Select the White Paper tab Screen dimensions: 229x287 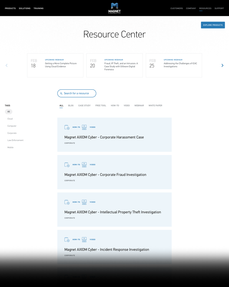pyautogui.click(x=155, y=105)
